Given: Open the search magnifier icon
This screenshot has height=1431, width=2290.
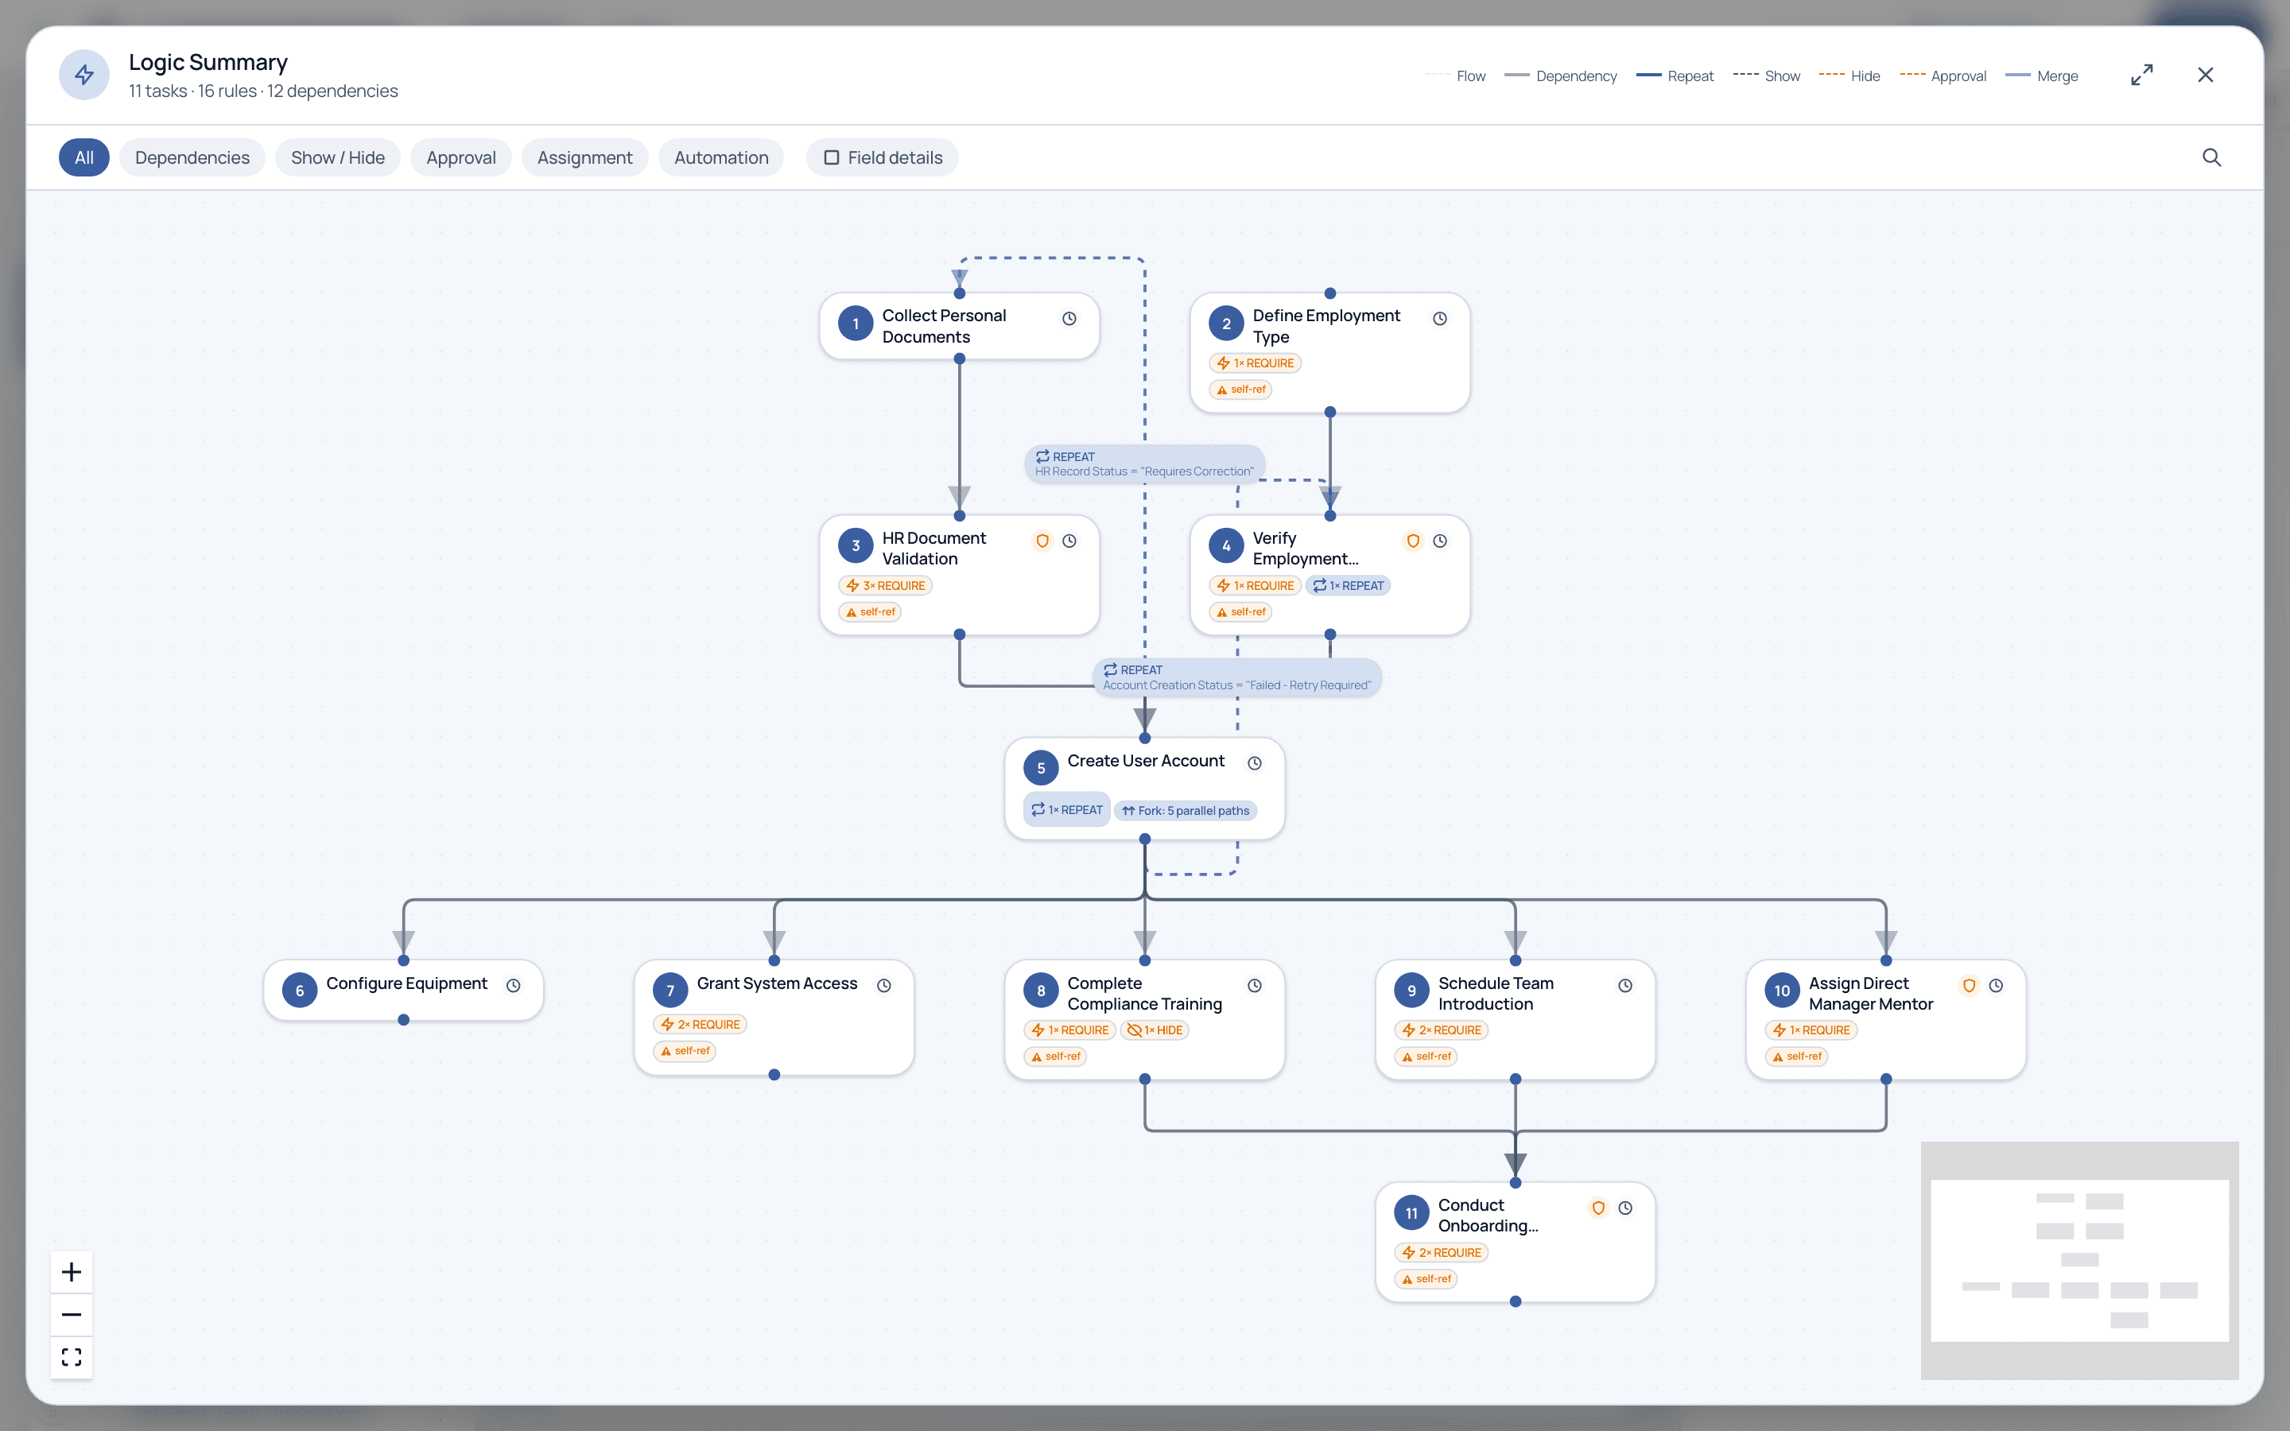Looking at the screenshot, I should click(2210, 157).
